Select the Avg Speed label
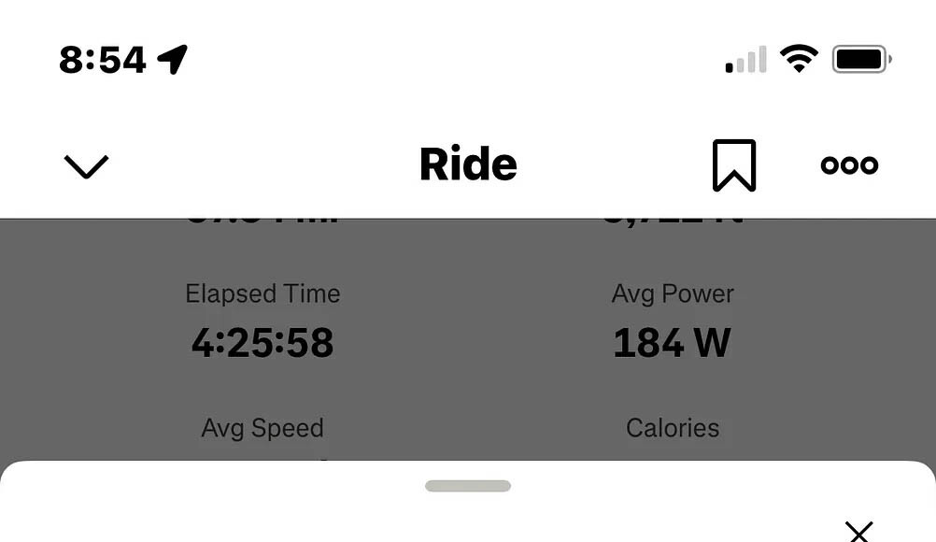The height and width of the screenshot is (542, 936). coord(262,428)
